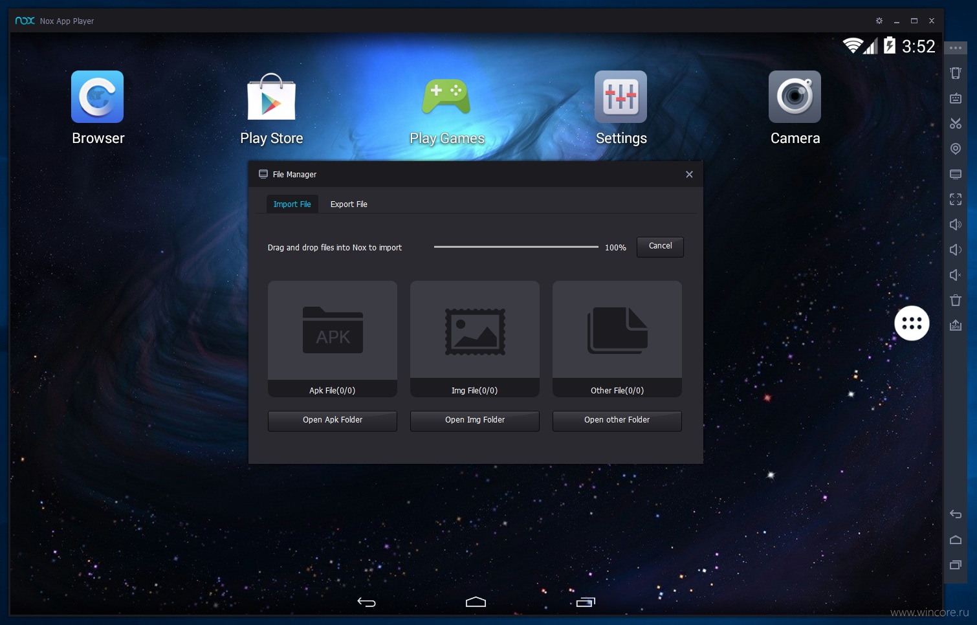Click the sidebar home icon
The image size is (977, 625).
click(x=956, y=540)
